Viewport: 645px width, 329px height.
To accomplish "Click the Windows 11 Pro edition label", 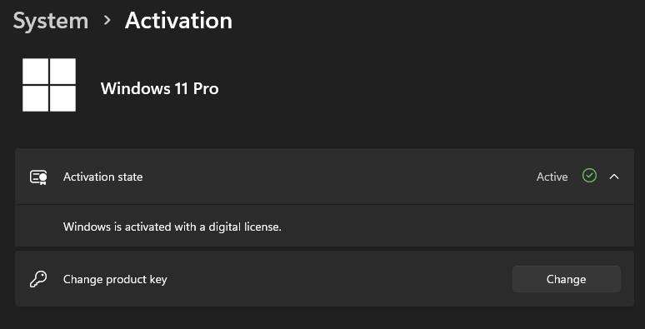I will click(x=160, y=88).
